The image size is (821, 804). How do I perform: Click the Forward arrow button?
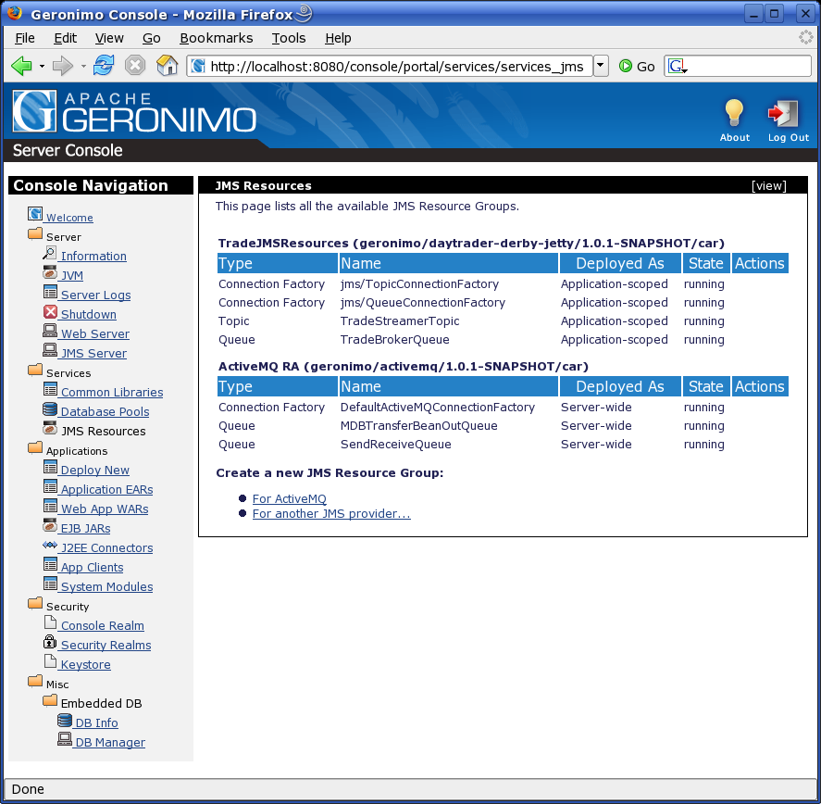coord(63,66)
